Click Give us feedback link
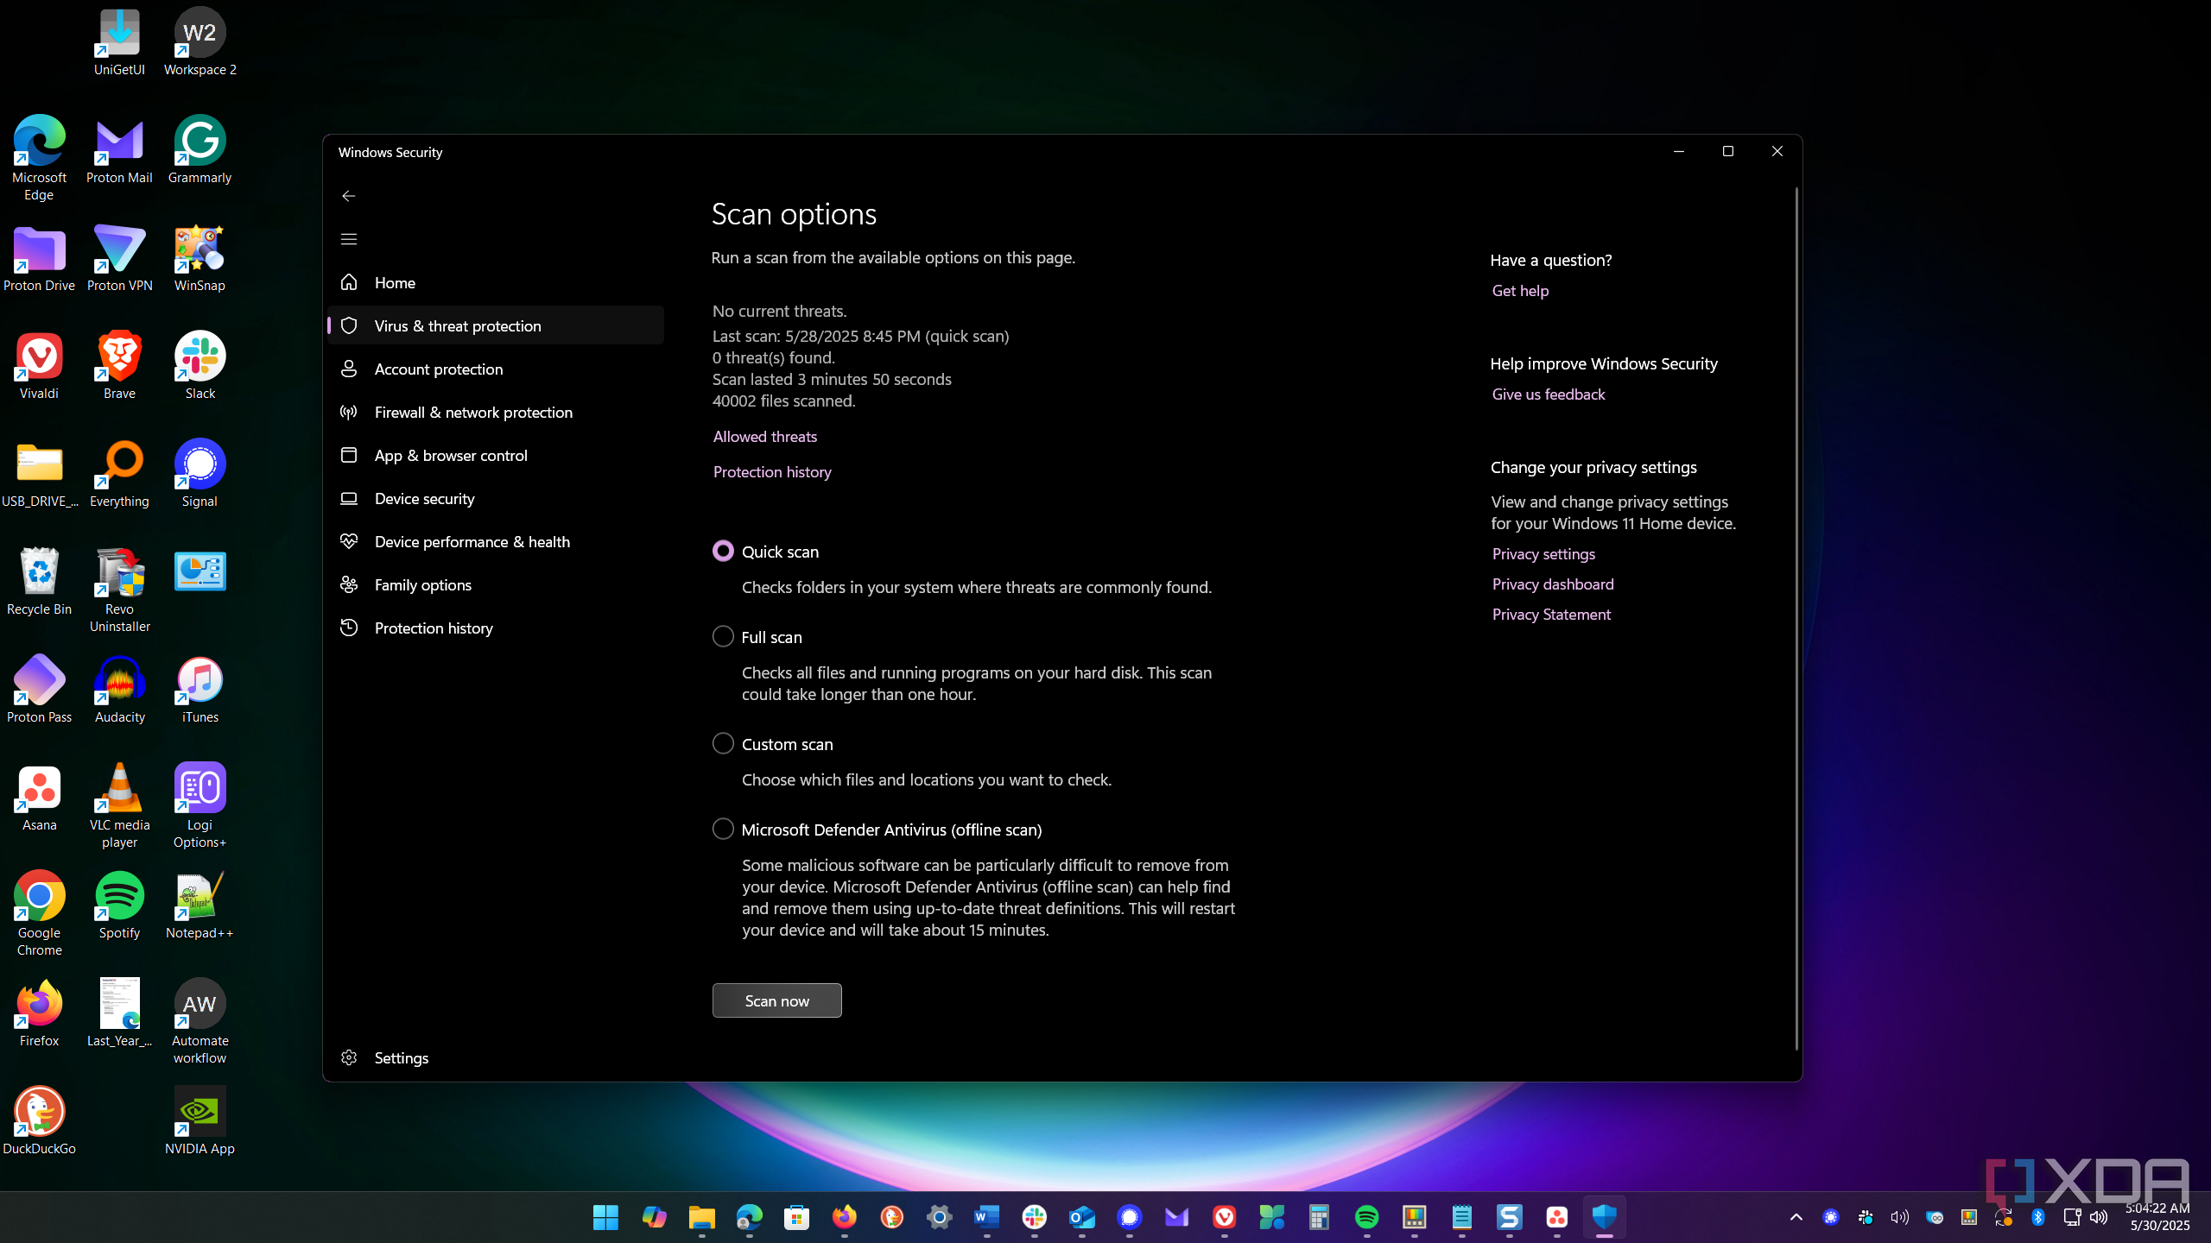 (x=1548, y=394)
